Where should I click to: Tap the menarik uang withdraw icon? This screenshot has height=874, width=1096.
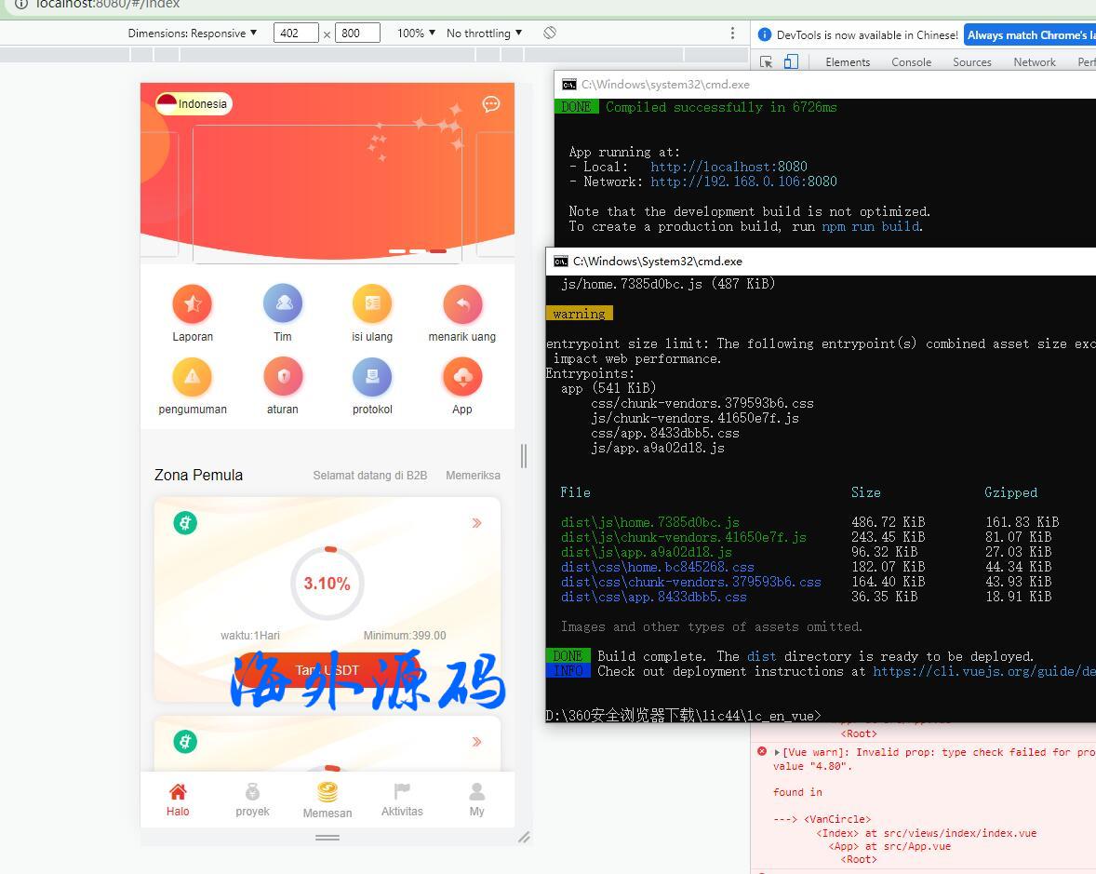[462, 304]
